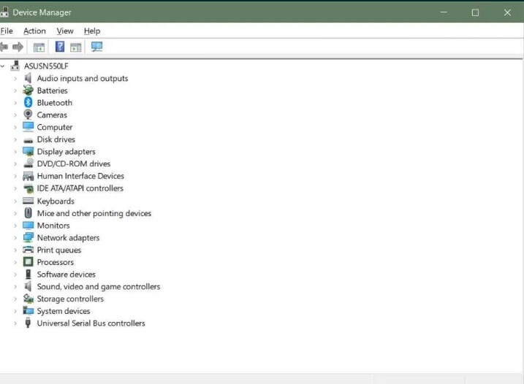The width and height of the screenshot is (524, 384).
Task: Click the Batteries category icon
Action: (28, 90)
